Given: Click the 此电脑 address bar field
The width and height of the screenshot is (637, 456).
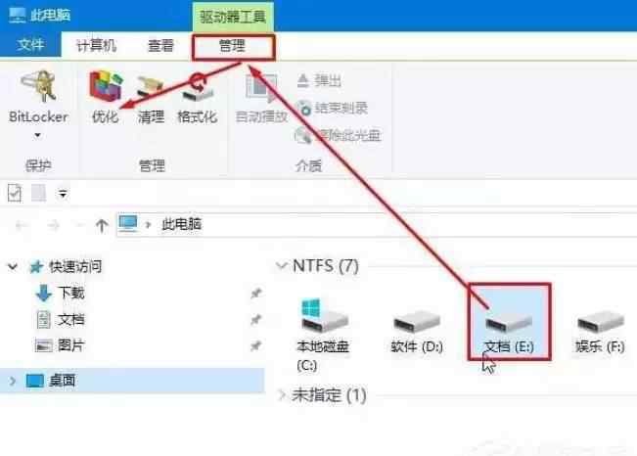Looking at the screenshot, I should tap(377, 224).
